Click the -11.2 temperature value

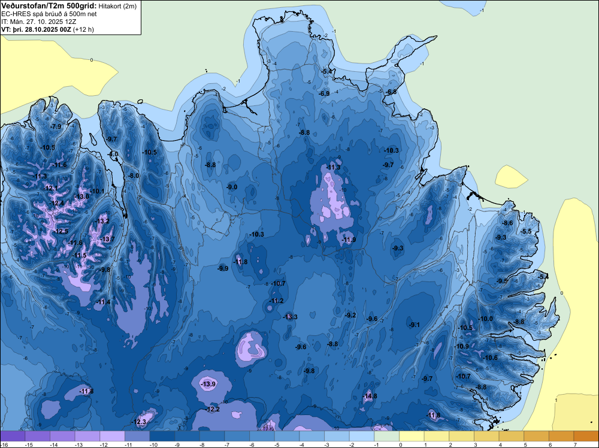276,301
